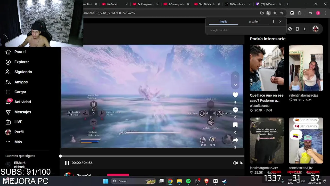This screenshot has height=186, width=330.
Task: Open CapCut from the taskbar
Action: click(216, 181)
